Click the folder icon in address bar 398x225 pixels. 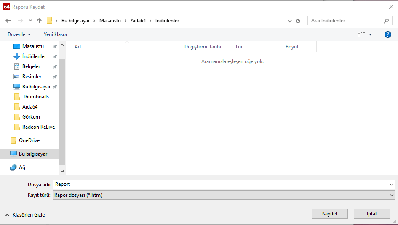pos(50,21)
